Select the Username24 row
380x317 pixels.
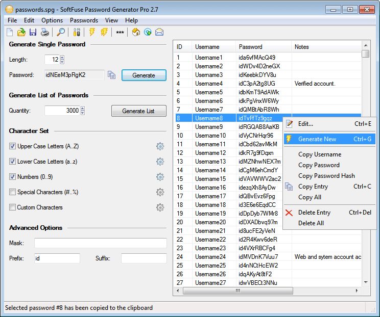pyautogui.click(x=268, y=257)
